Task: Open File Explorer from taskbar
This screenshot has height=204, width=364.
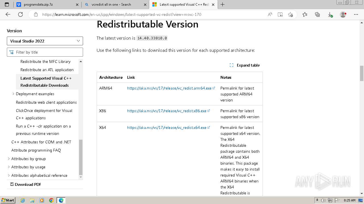Action: [x=32, y=200]
